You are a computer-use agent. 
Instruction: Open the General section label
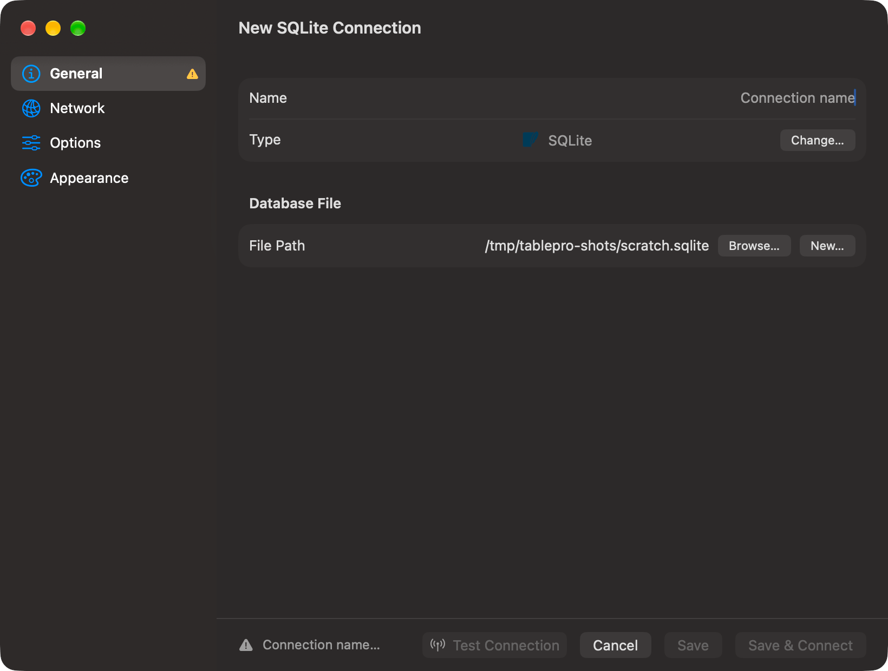(x=76, y=74)
